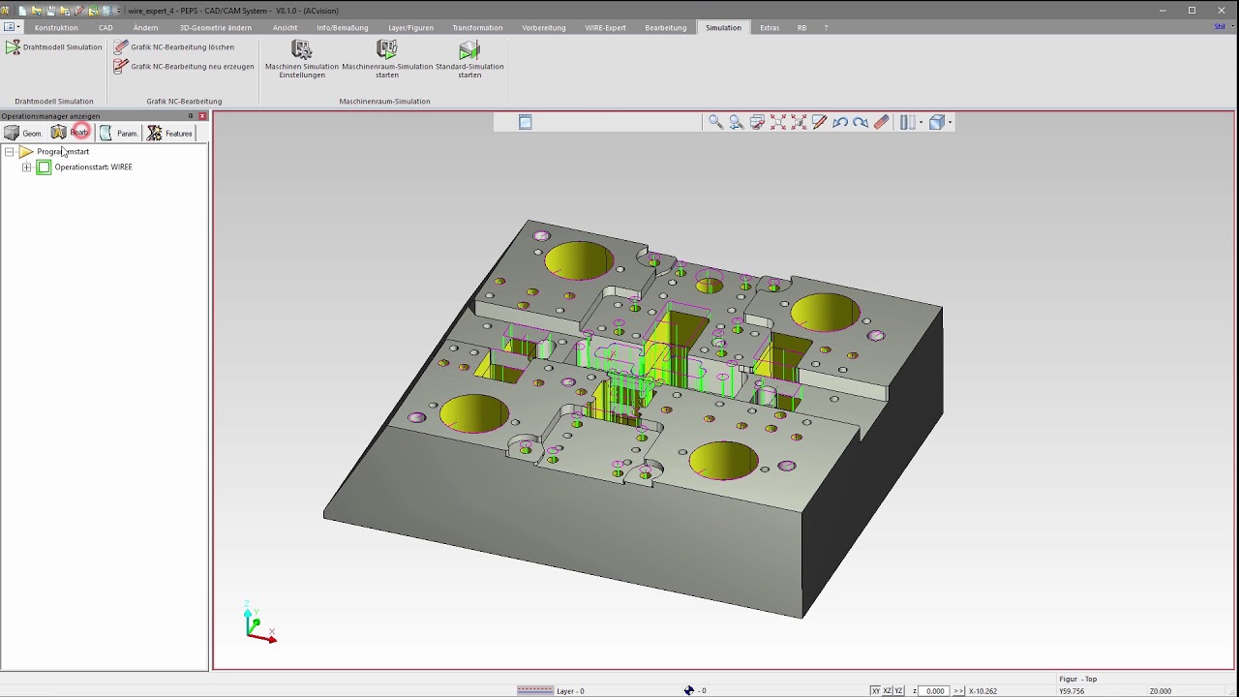Launch Maschinenraum-Simulation starten
The width and height of the screenshot is (1239, 697).
(387, 60)
